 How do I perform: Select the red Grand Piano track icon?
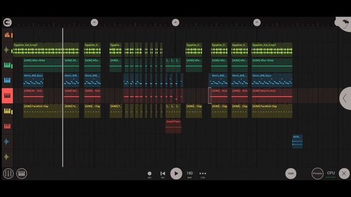[7, 126]
